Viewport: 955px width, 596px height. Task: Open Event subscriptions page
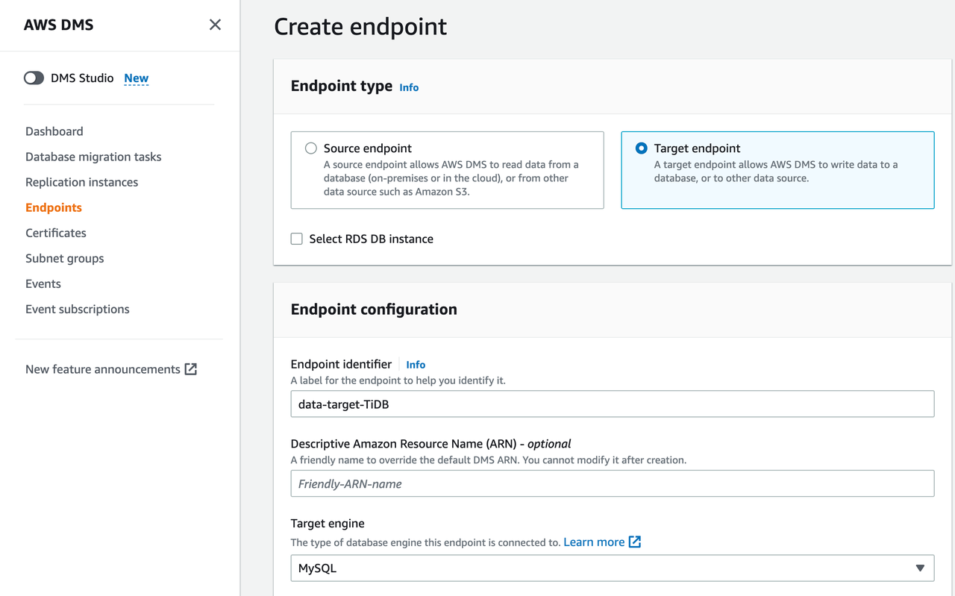click(78, 309)
